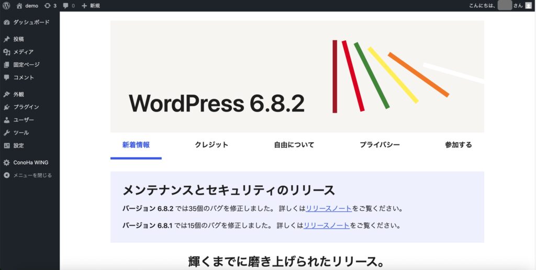Click the WordPress logo in admin bar
The width and height of the screenshot is (536, 270).
(x=6, y=5)
